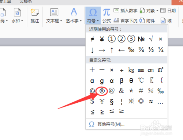Insert the ¥ yen symbol from recent symbols
183x140 pixels.
(102, 39)
